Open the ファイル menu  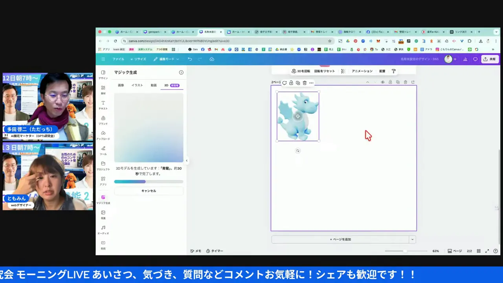pos(118,59)
